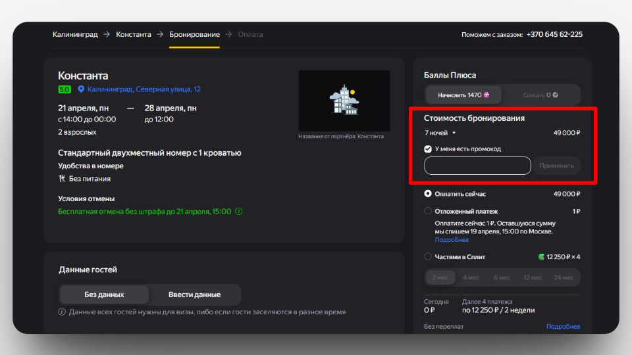Open 'Подробнее' link under deferred payment
The height and width of the screenshot is (355, 632).
(x=452, y=239)
